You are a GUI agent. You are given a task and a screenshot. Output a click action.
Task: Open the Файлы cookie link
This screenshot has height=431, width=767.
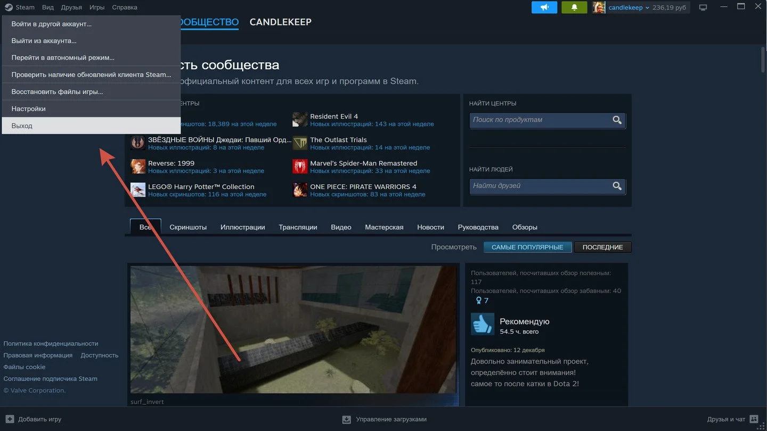click(x=25, y=367)
